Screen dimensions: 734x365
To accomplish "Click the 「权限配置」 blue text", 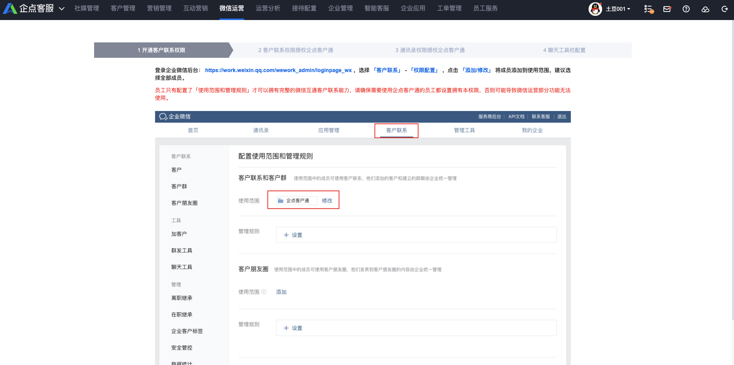I will [x=425, y=70].
